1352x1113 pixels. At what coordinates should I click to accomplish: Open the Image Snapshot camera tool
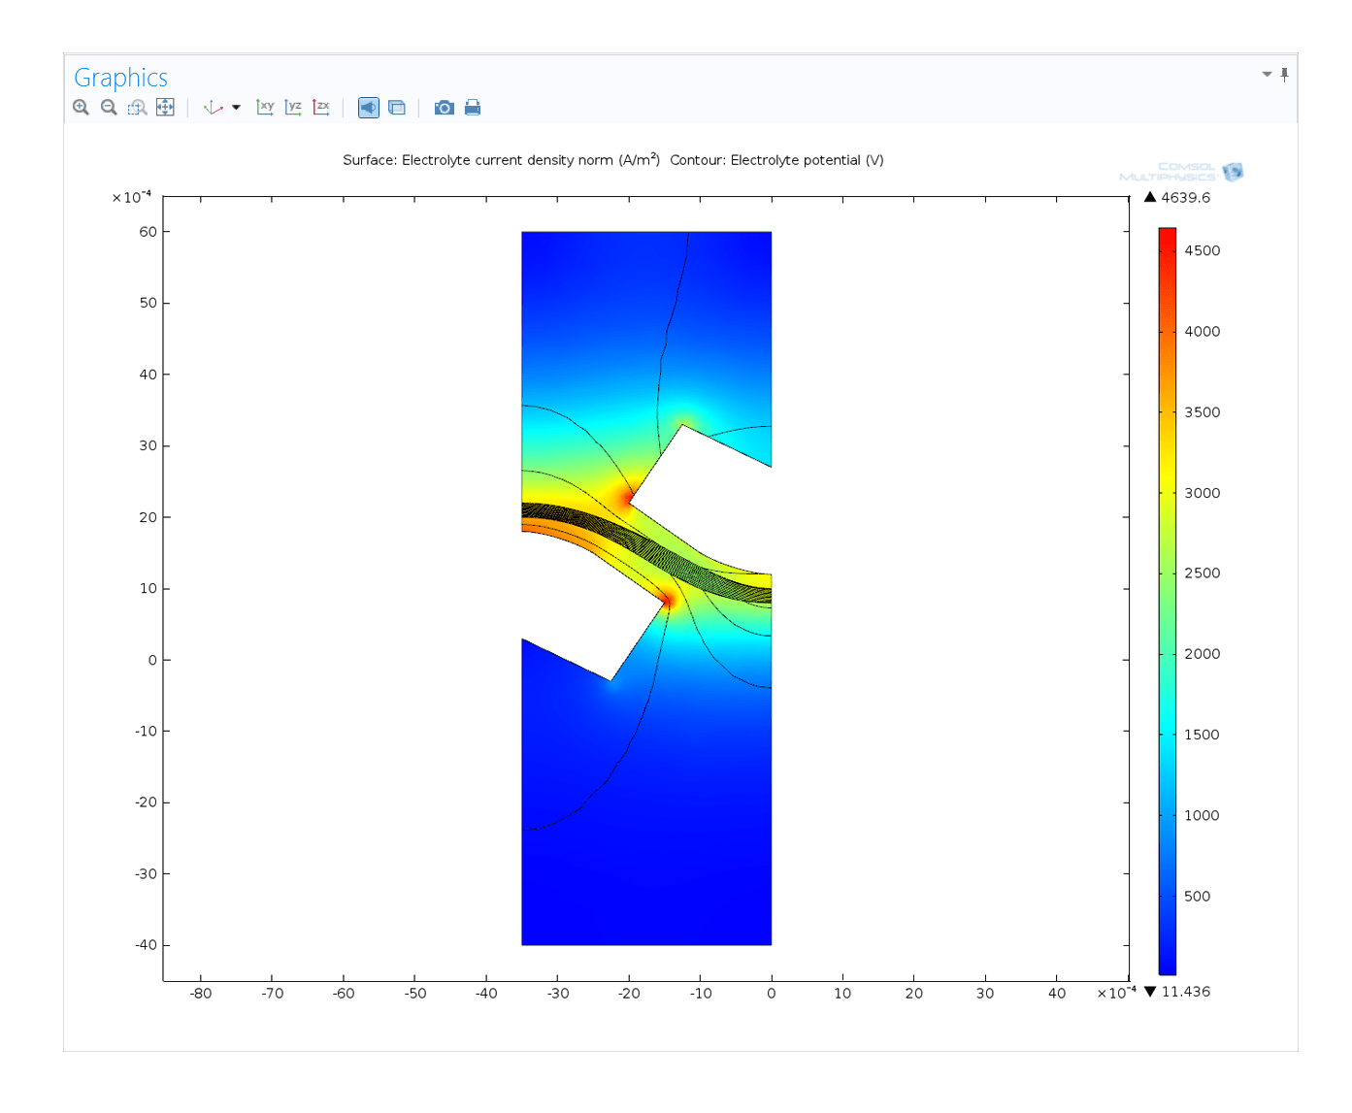tap(444, 107)
